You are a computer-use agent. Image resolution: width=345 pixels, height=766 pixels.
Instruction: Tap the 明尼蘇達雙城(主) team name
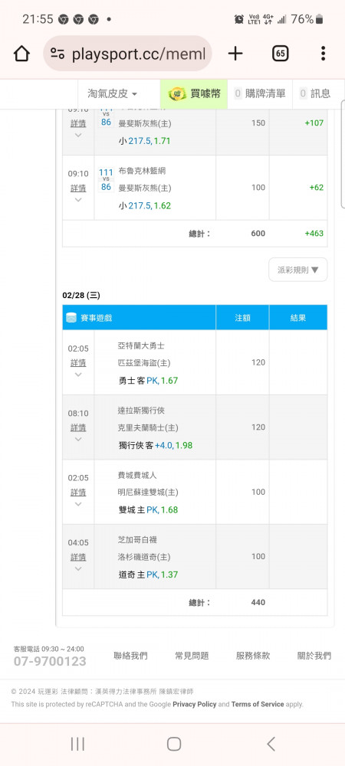148,493
